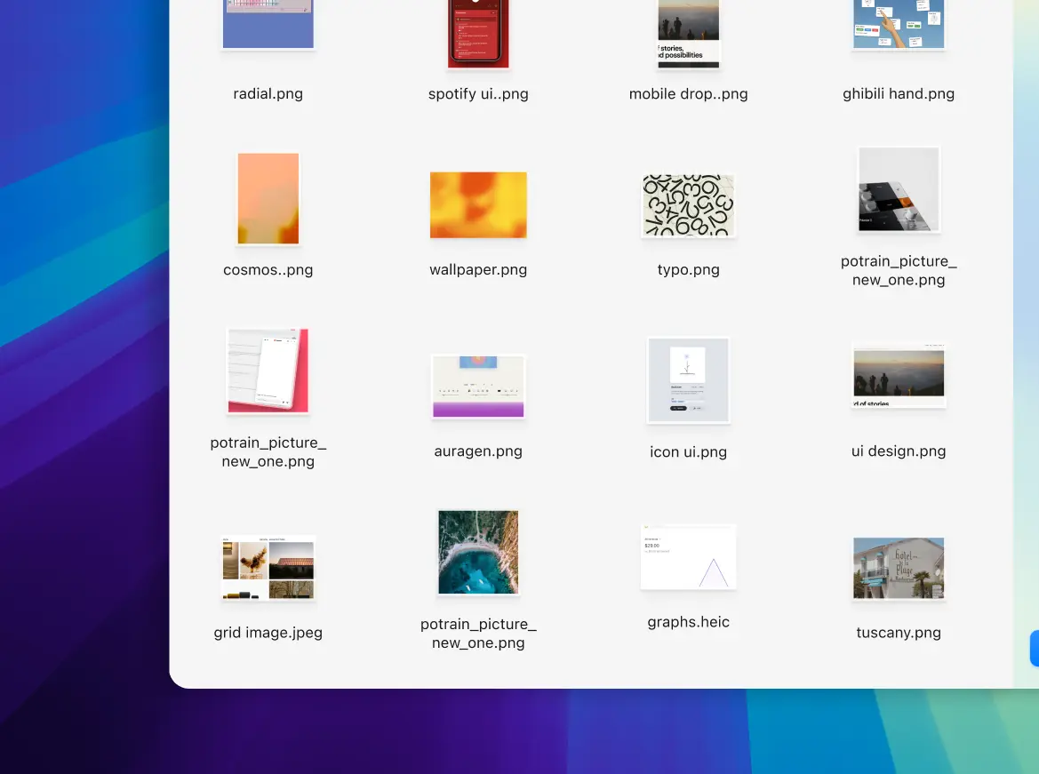
Task: Click the tuscany.png filename to rename it
Action: (898, 632)
